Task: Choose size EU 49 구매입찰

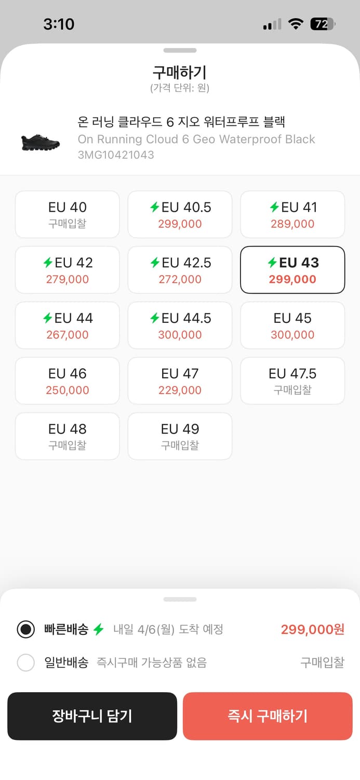Action: pyautogui.click(x=180, y=436)
